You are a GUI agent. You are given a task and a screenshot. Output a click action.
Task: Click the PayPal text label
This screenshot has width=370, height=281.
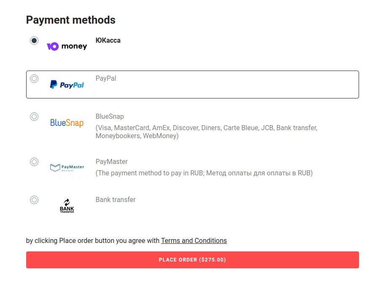coord(106,79)
